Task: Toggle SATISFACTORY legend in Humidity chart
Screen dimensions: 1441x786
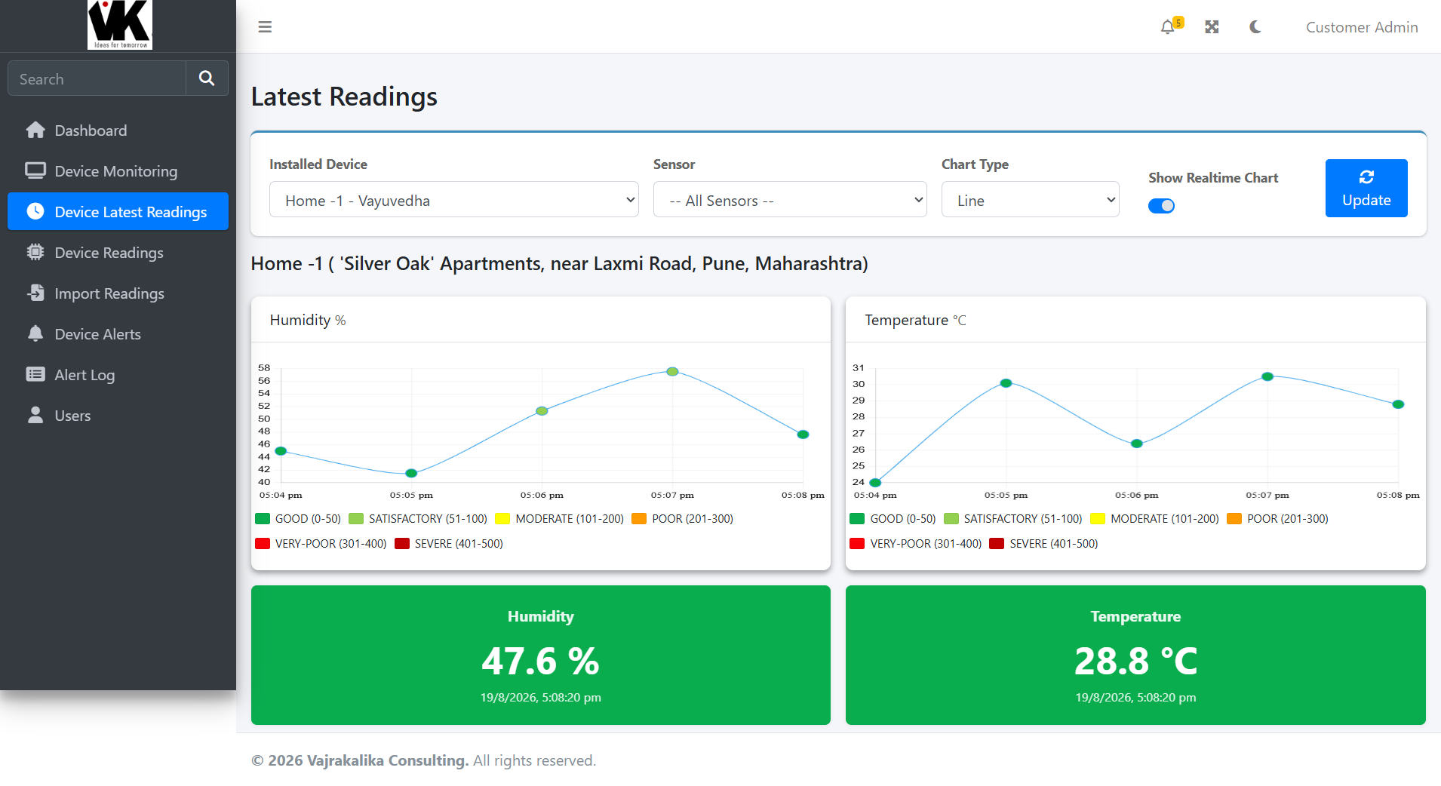Action: coord(418,519)
